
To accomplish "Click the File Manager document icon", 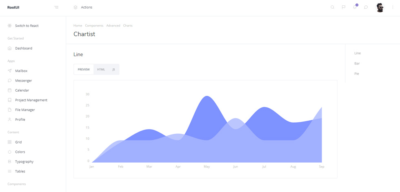I will pos(10,110).
